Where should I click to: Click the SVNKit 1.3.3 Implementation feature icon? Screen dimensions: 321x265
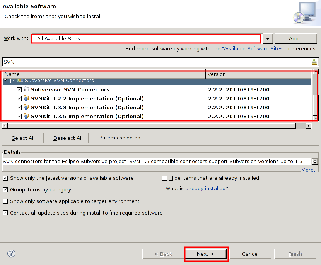click(x=26, y=107)
